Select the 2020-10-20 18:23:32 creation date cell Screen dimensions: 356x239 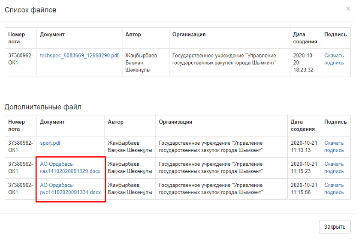[x=305, y=63]
